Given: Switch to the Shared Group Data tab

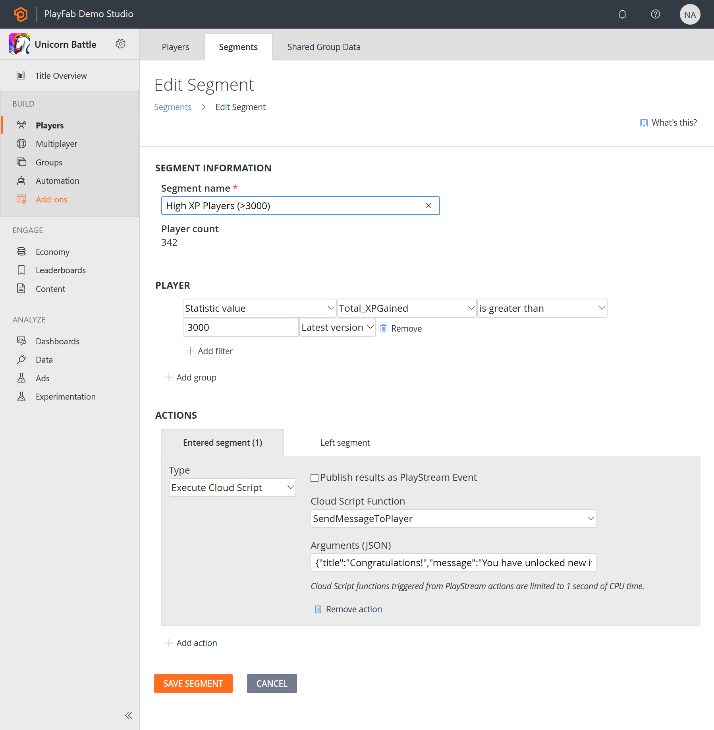Looking at the screenshot, I should pos(324,47).
